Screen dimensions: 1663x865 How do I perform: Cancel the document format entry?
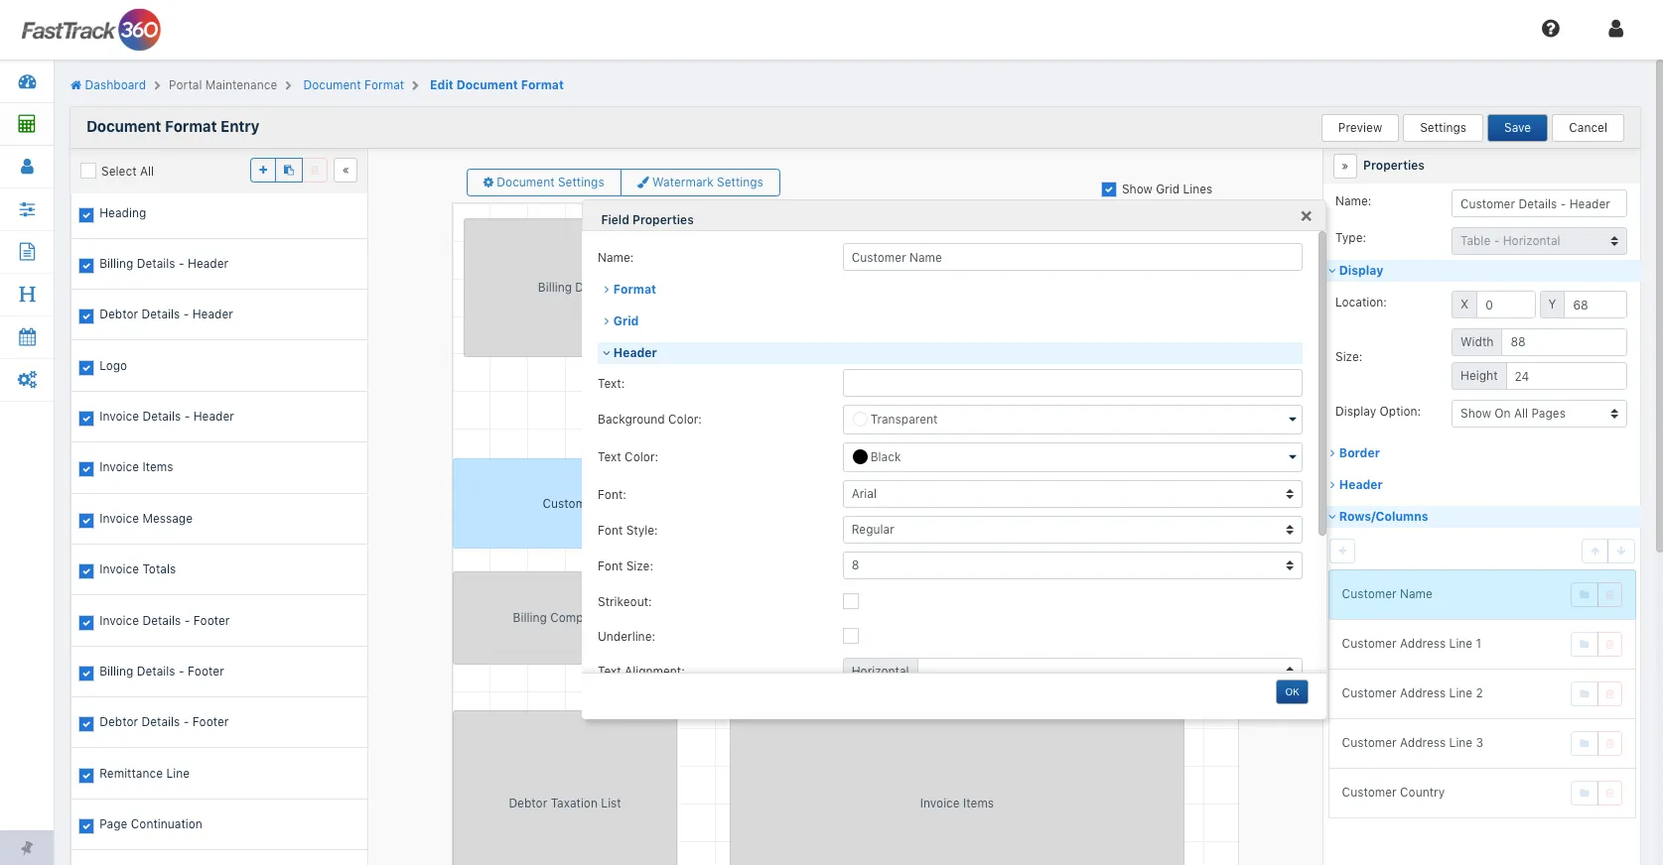1588,128
